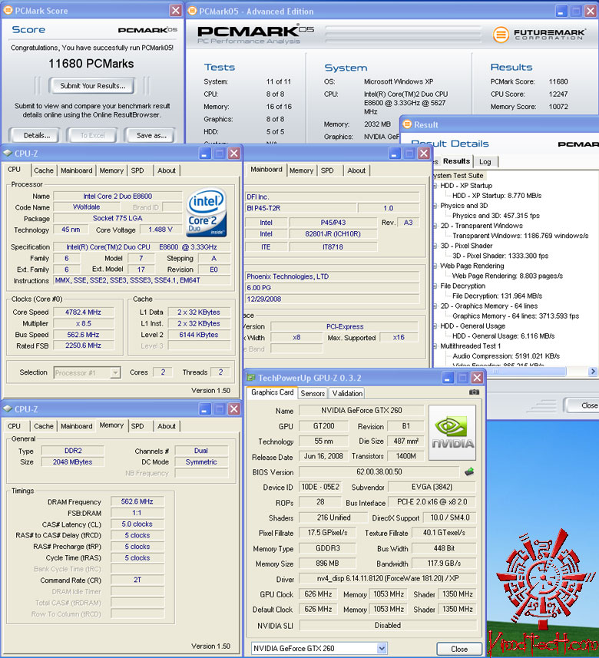
Task: Minimize the PCMark05 Advanced Edition window
Action: pos(561,12)
